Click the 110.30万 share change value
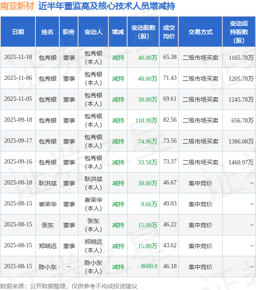Image resolution: width=256 pixels, height=290 pixels. click(x=146, y=120)
